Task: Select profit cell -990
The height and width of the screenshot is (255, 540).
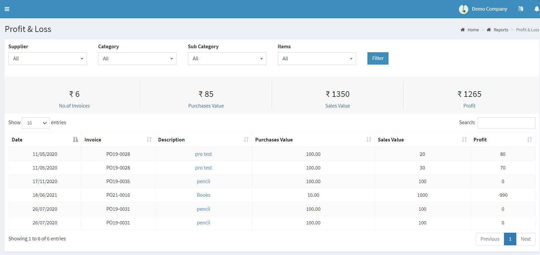Action: [503, 195]
